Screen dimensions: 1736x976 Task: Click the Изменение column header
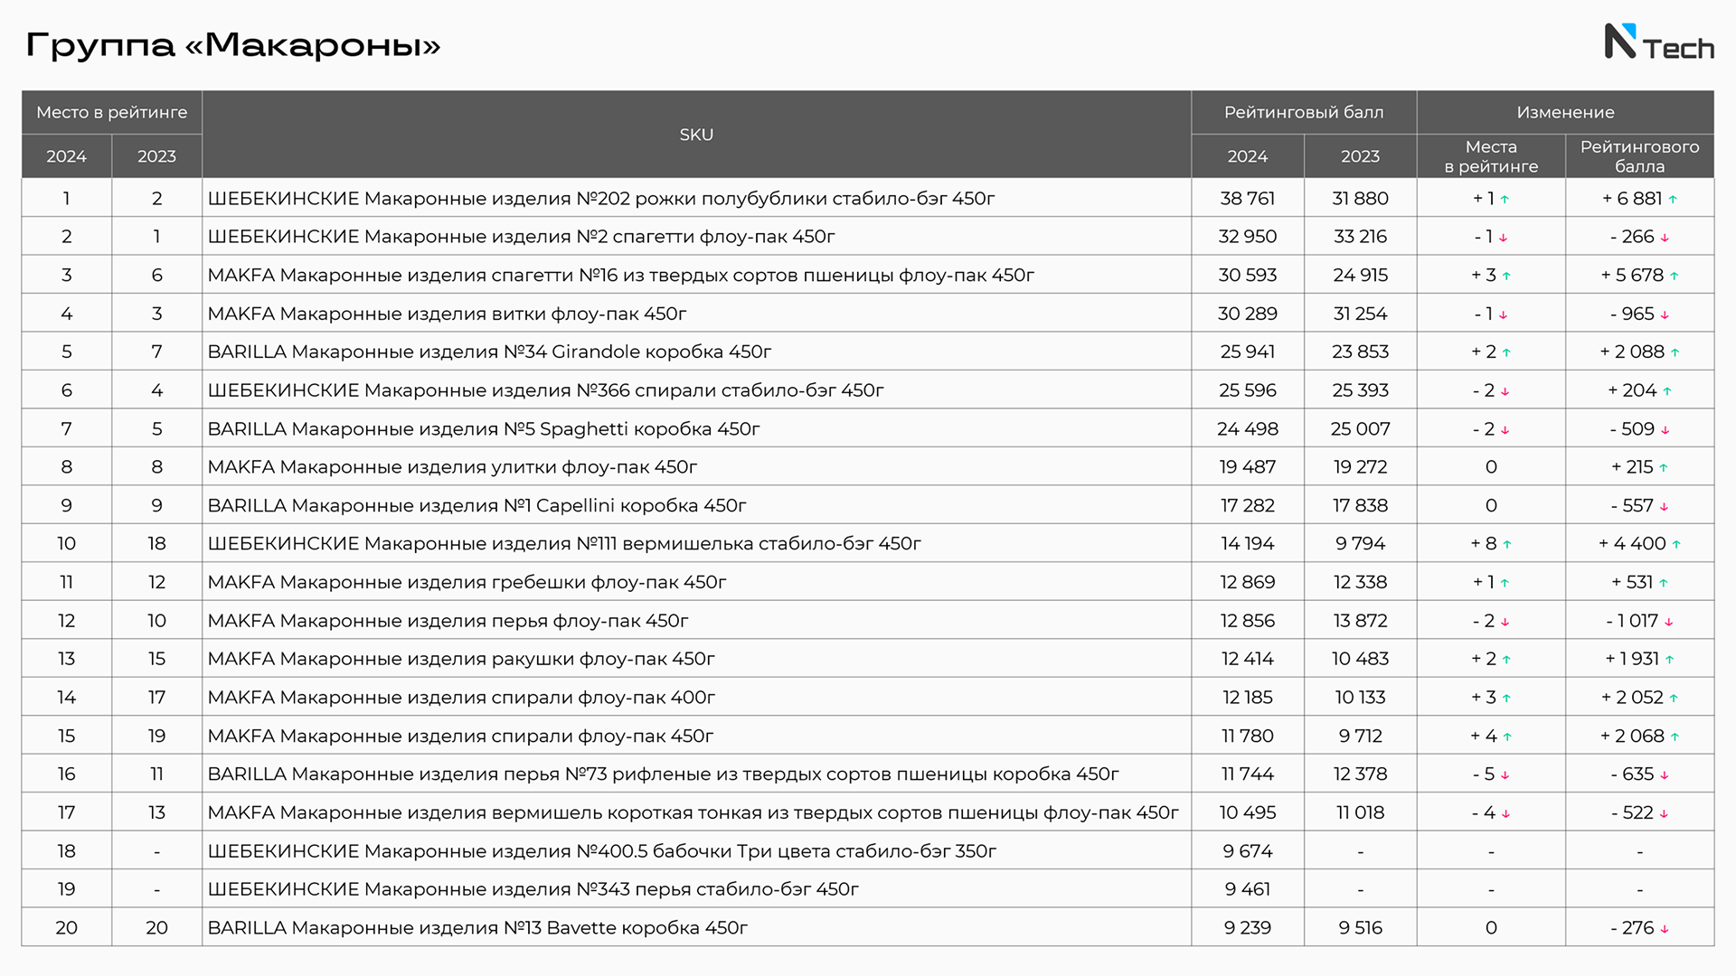[x=1565, y=112]
